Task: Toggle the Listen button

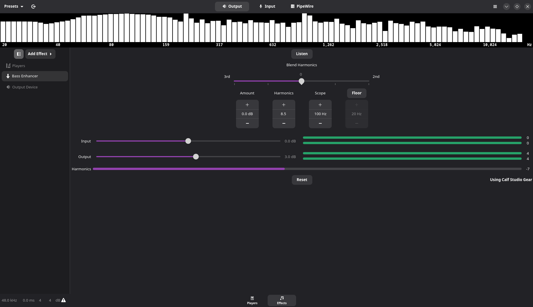Action: coord(302,54)
